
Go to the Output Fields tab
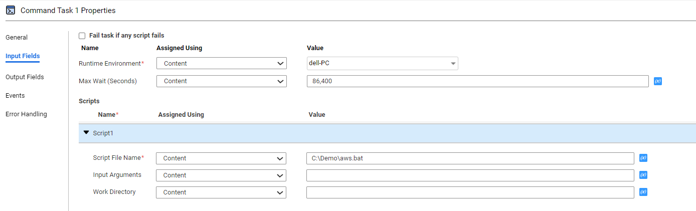coord(25,77)
